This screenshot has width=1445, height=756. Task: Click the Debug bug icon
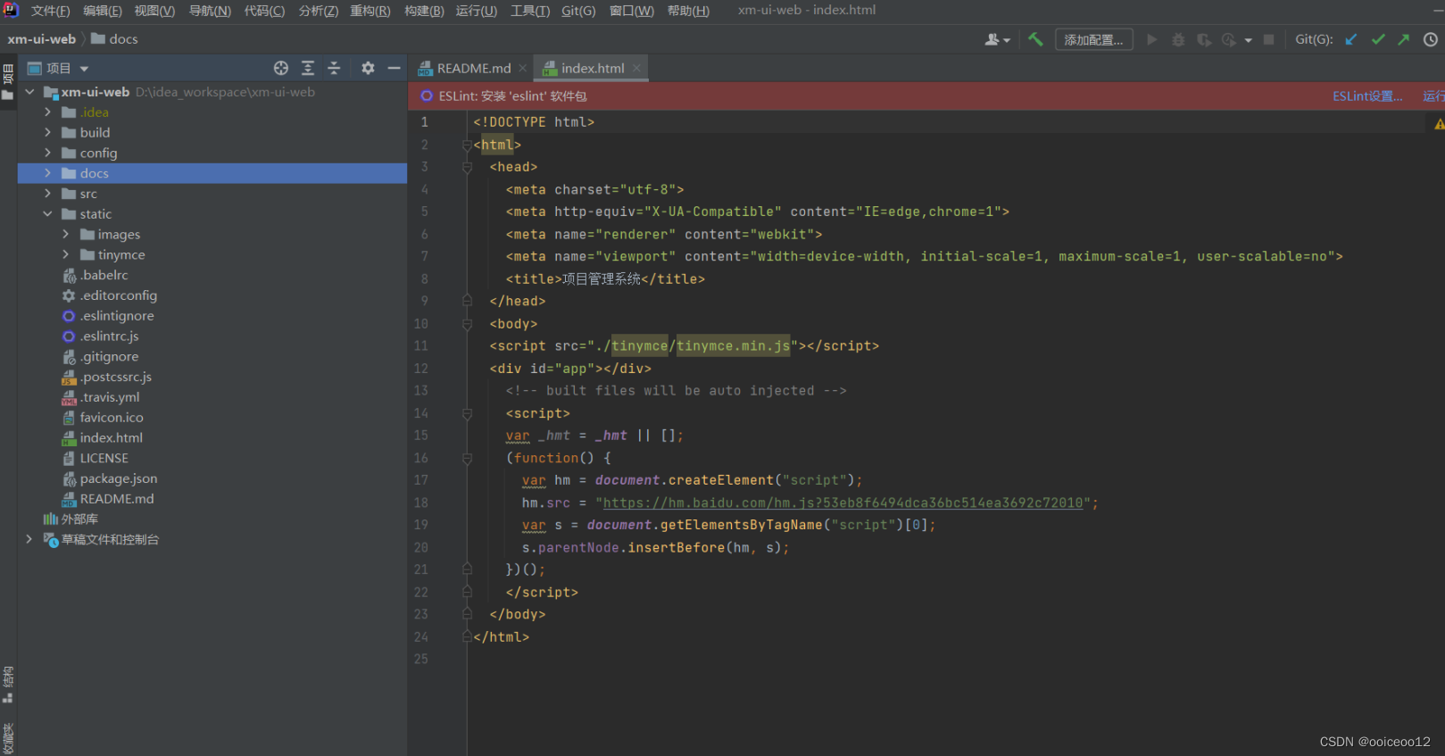[x=1178, y=39]
